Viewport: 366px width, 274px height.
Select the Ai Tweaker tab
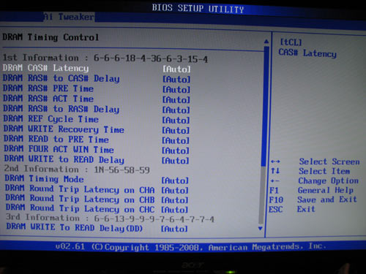click(x=69, y=17)
